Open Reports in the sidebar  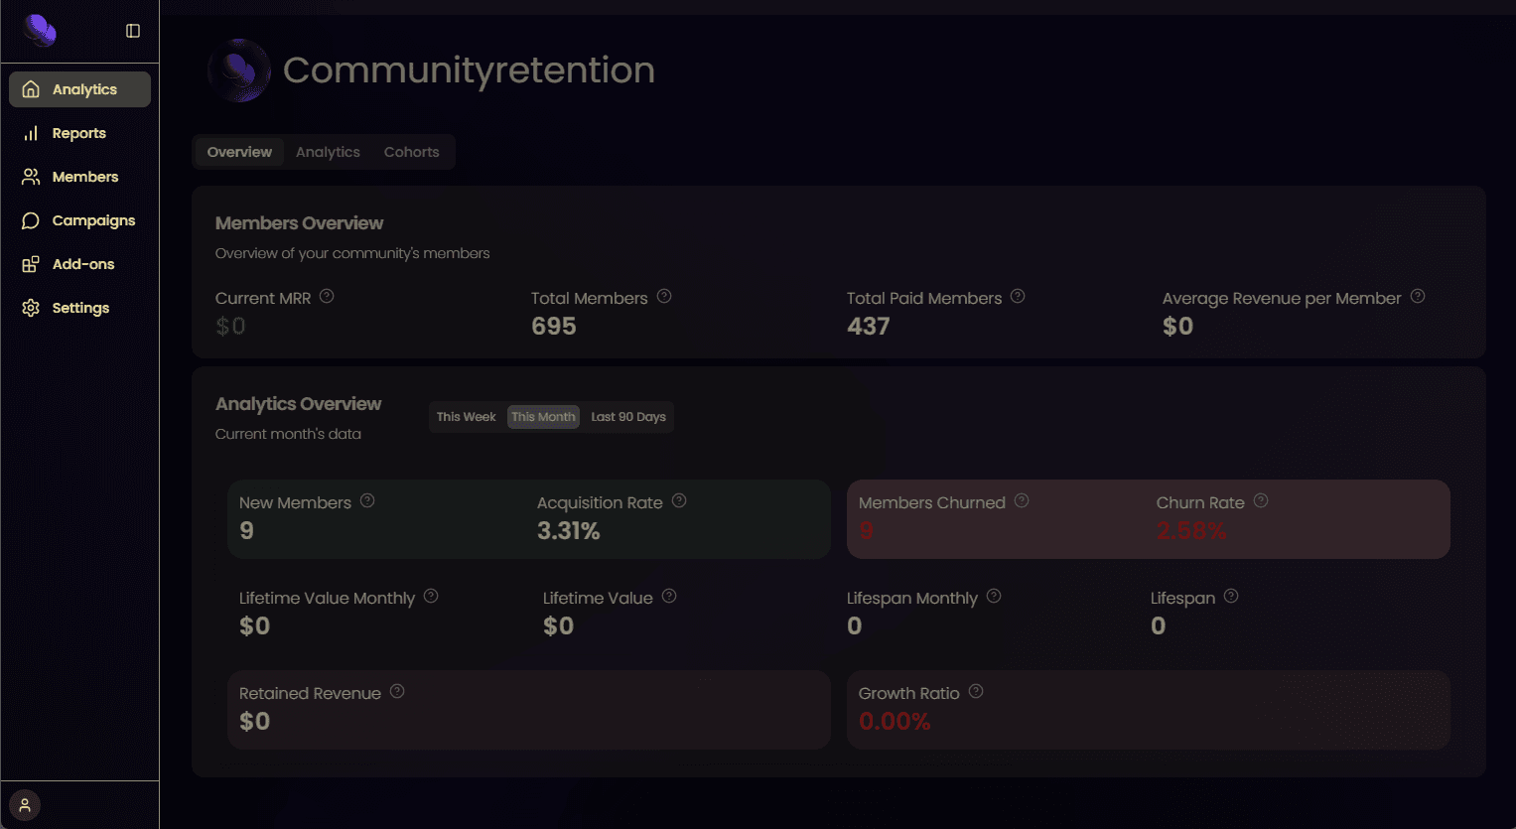79,133
